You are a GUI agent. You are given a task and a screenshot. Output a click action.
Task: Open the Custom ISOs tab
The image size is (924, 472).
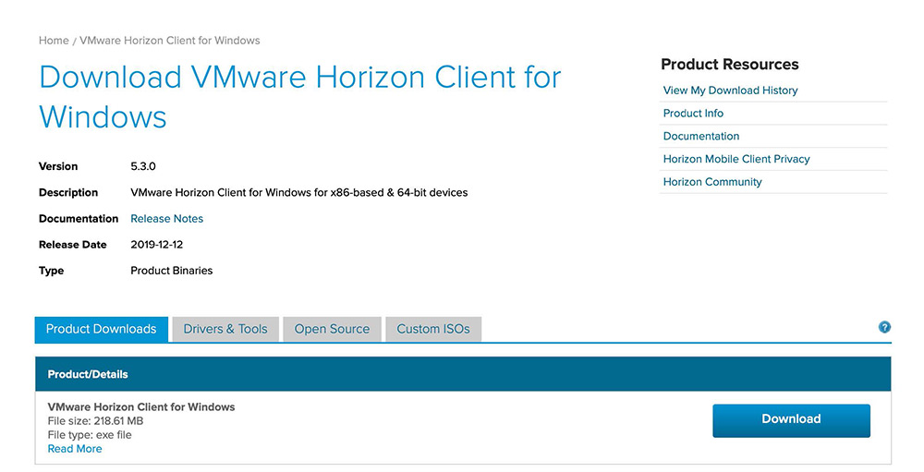(x=433, y=329)
